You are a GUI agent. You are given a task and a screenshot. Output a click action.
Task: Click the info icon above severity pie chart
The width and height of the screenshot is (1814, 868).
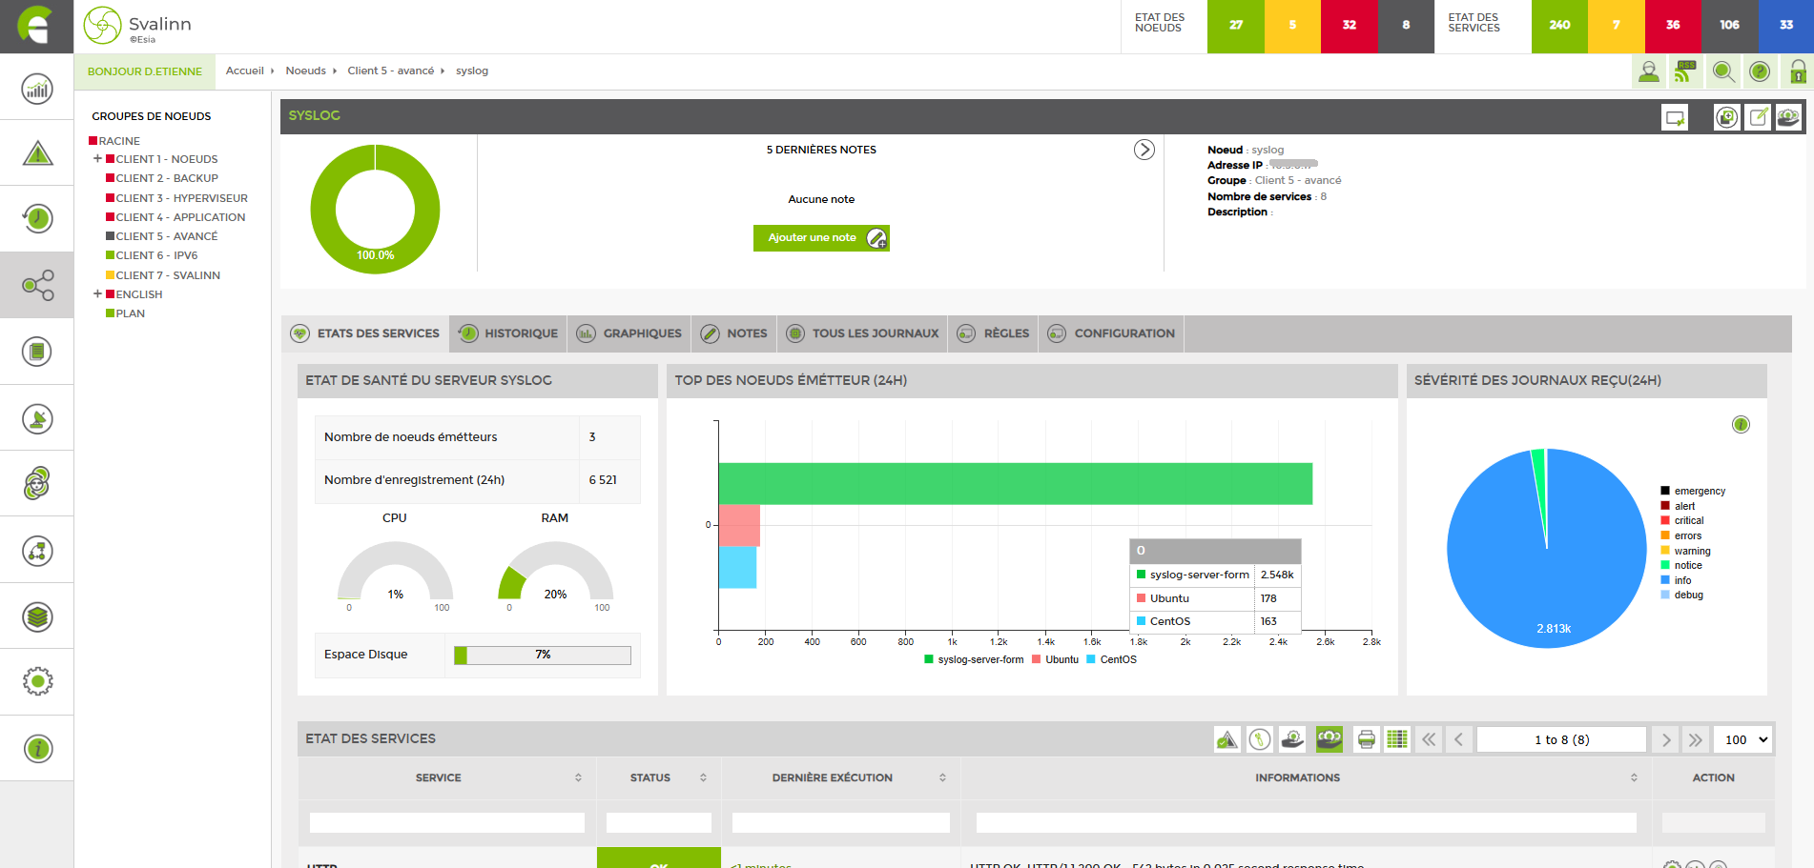[x=1741, y=425]
